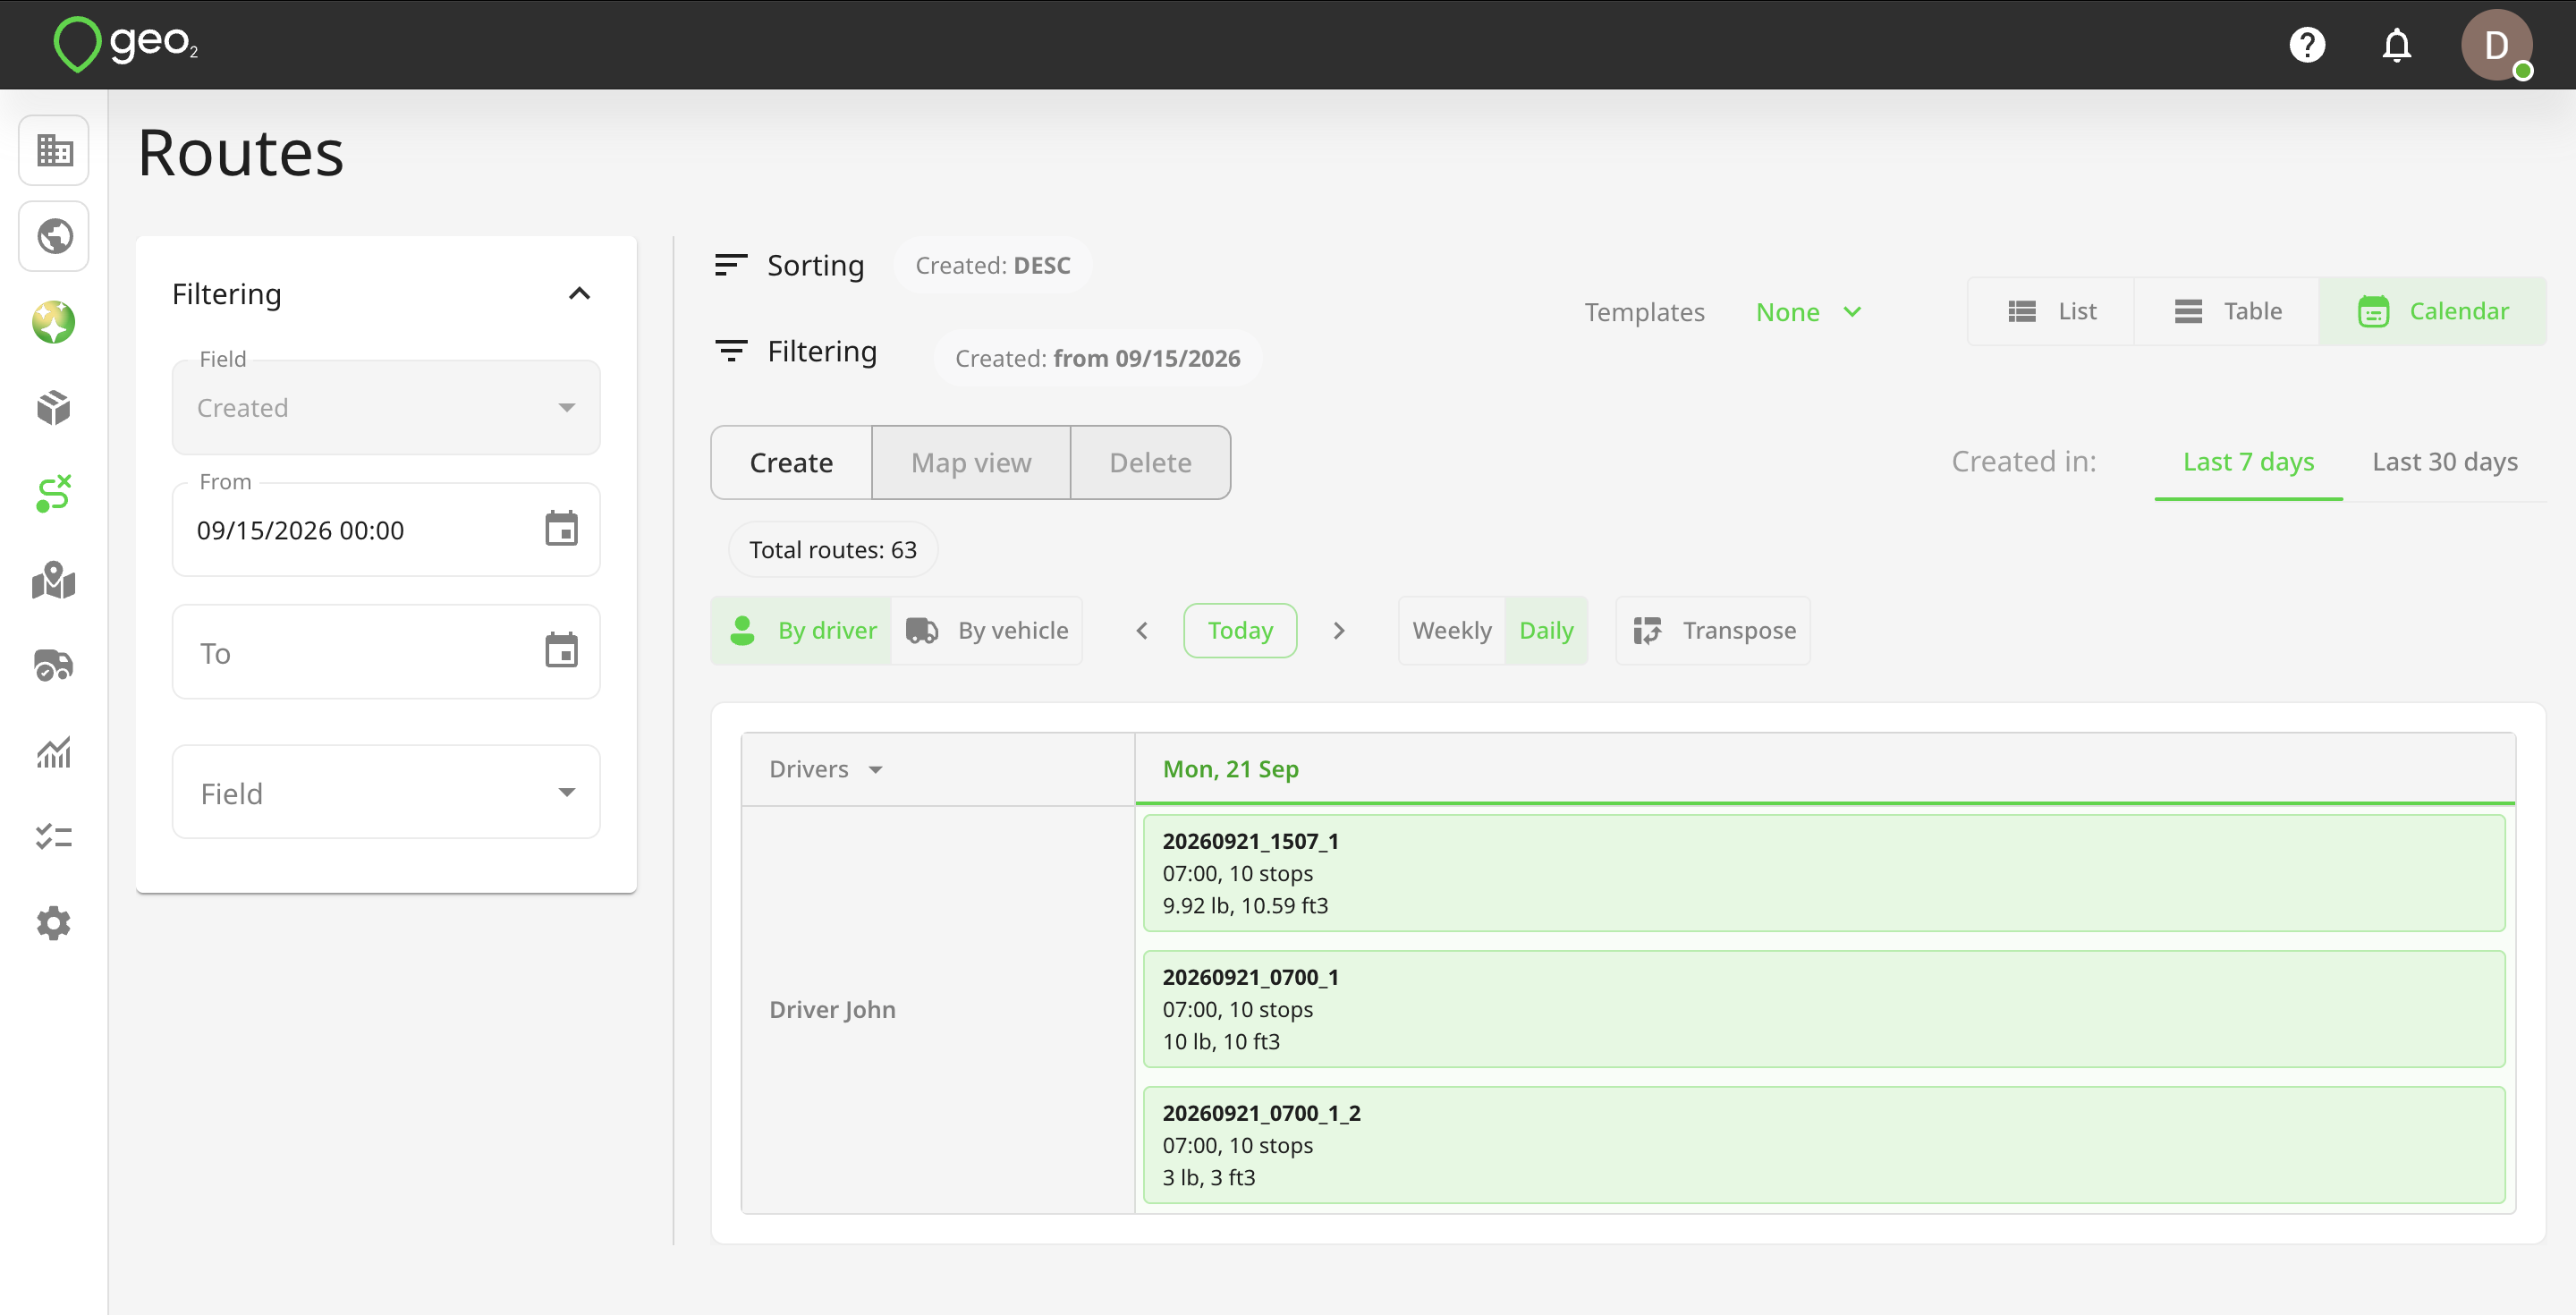The width and height of the screenshot is (2576, 1315).
Task: Open calendar picker for From date
Action: [561, 529]
